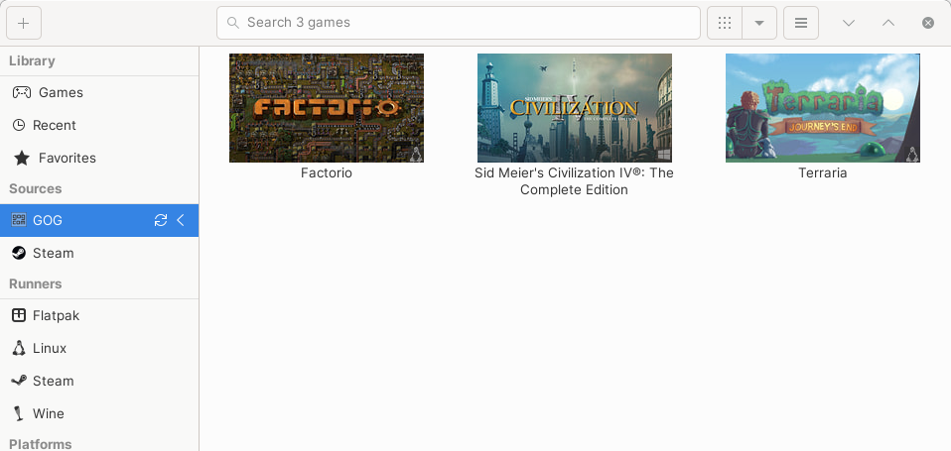Click the Wine glass icon
The width and height of the screenshot is (951, 451).
[x=19, y=413]
